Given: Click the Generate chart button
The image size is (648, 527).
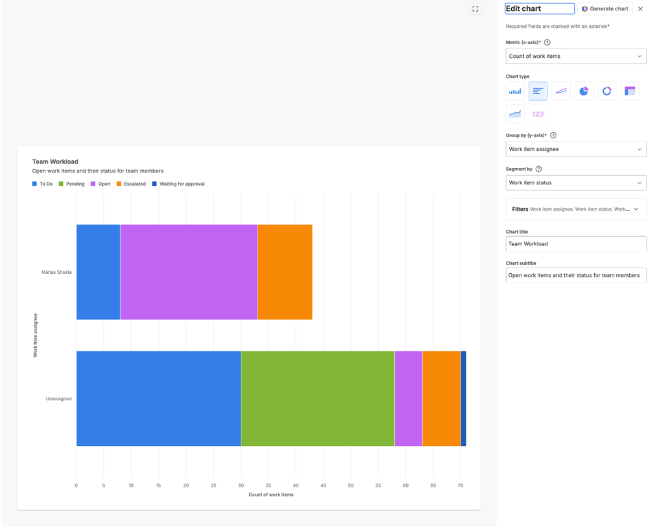Looking at the screenshot, I should click(x=605, y=8).
